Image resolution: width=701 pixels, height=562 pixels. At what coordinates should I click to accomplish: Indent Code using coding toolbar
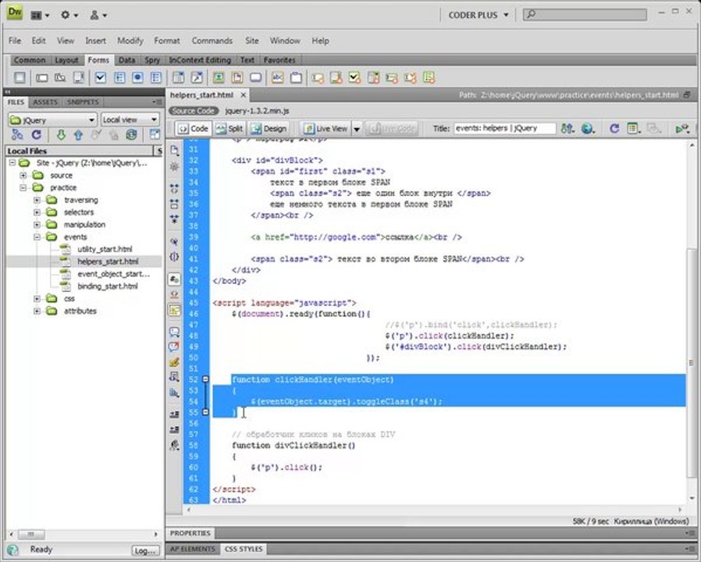[x=174, y=414]
